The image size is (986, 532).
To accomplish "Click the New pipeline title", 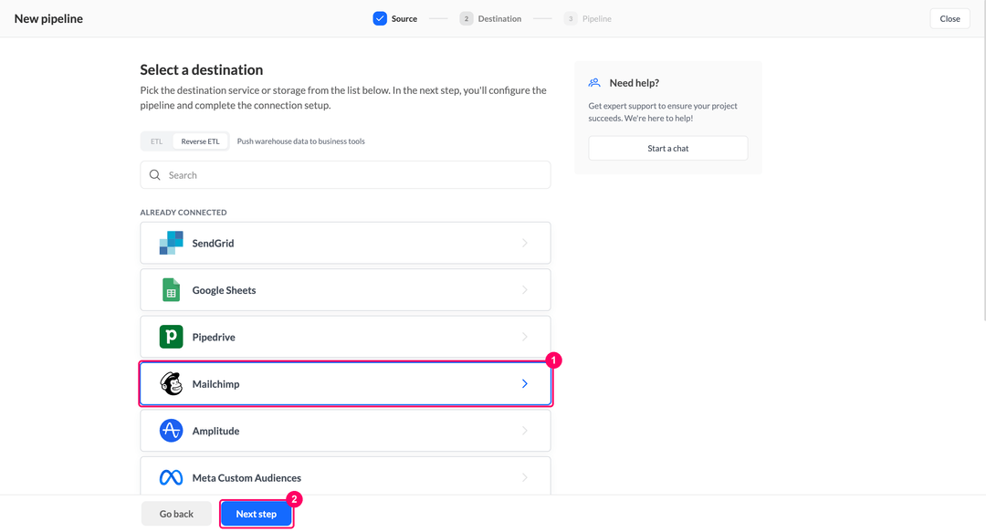I will tap(48, 19).
